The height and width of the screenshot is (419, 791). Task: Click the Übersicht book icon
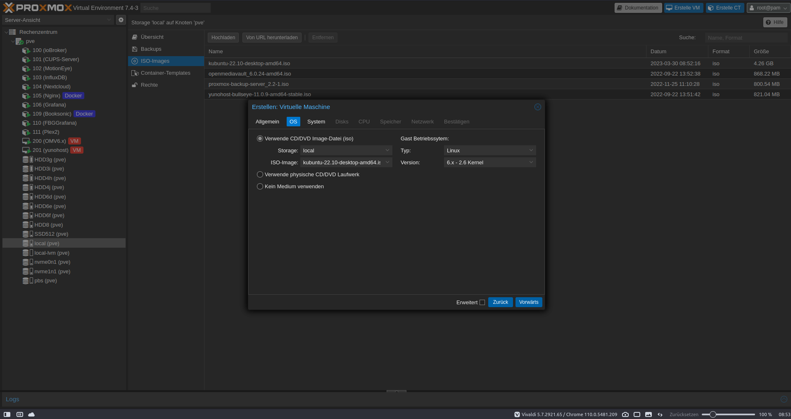coord(135,37)
